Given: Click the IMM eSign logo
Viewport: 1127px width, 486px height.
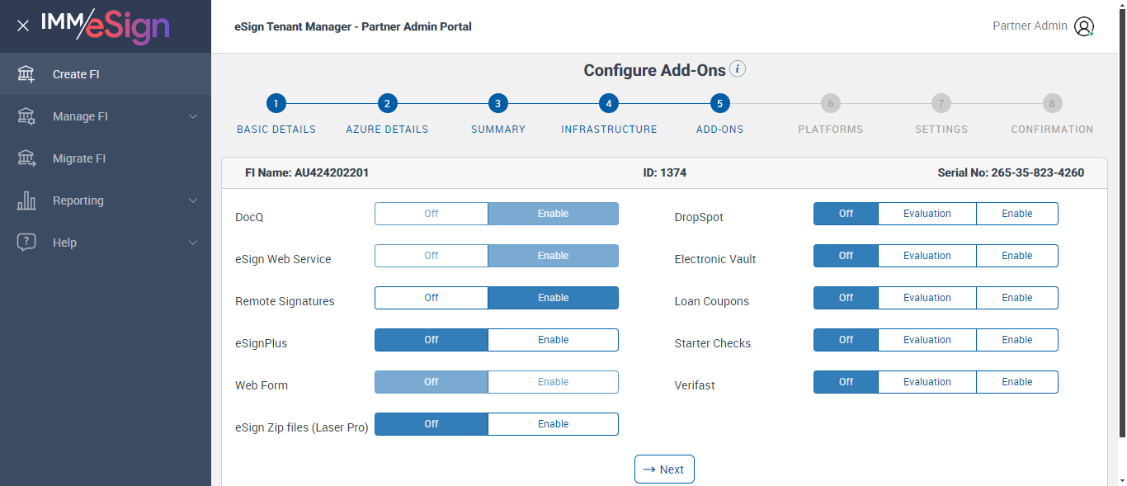Looking at the screenshot, I should click(x=106, y=26).
